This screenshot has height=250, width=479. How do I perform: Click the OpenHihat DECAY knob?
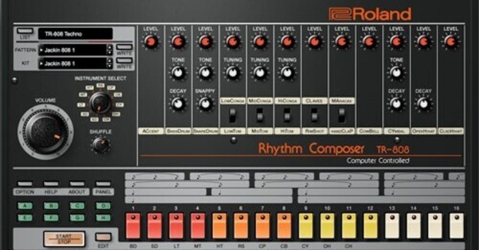pos(423,104)
